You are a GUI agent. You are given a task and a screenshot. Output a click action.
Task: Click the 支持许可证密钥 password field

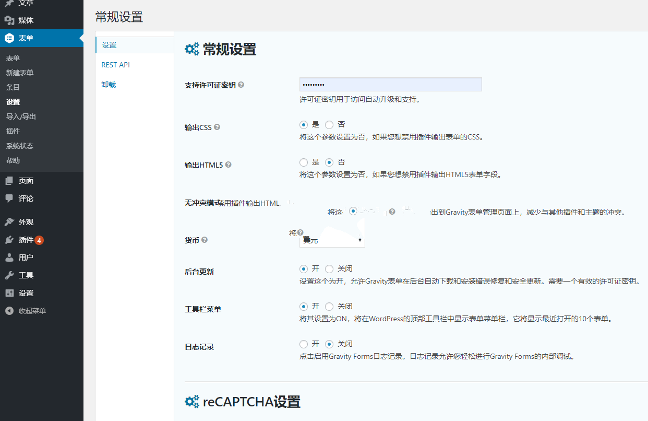[x=390, y=85]
